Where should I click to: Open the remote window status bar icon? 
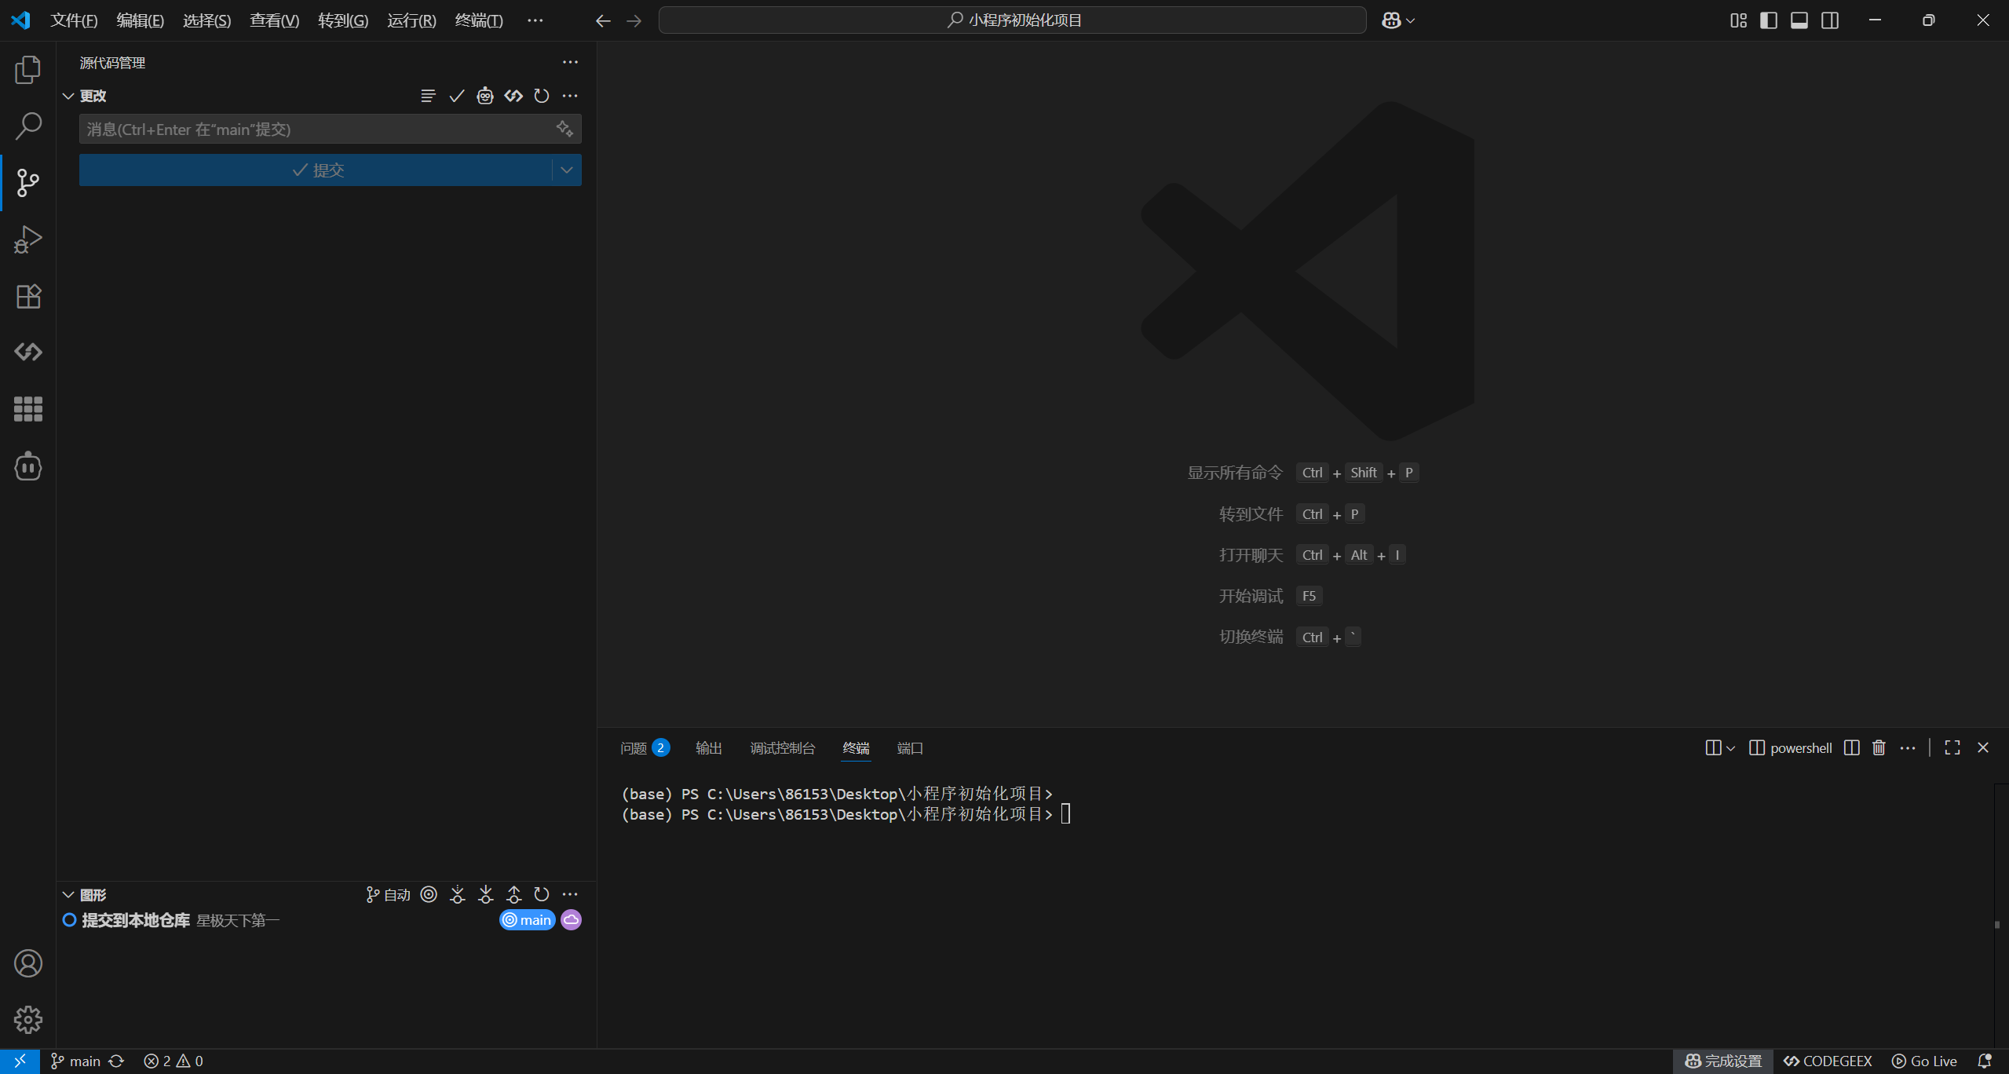click(20, 1061)
